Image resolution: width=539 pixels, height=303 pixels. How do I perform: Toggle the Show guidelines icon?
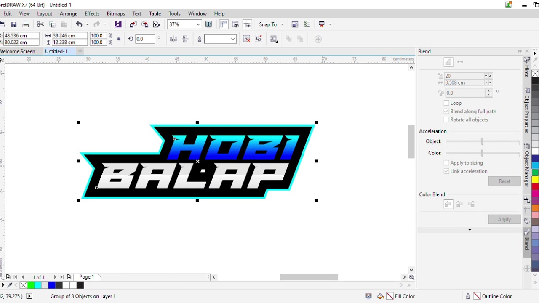[x=247, y=24]
